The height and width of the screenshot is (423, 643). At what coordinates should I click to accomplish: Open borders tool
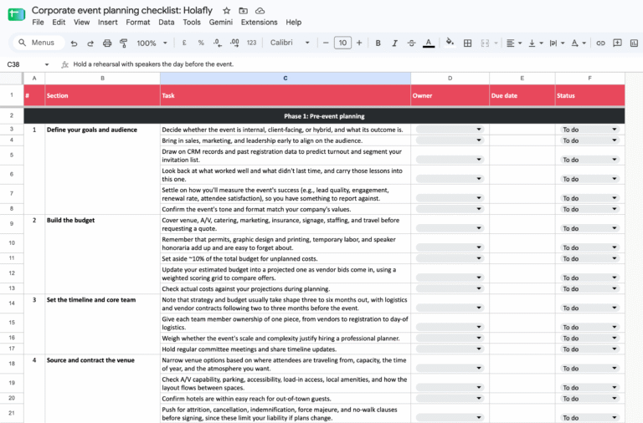point(467,43)
